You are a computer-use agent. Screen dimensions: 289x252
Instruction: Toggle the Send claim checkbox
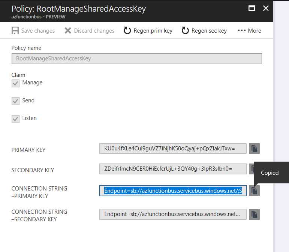[15, 101]
